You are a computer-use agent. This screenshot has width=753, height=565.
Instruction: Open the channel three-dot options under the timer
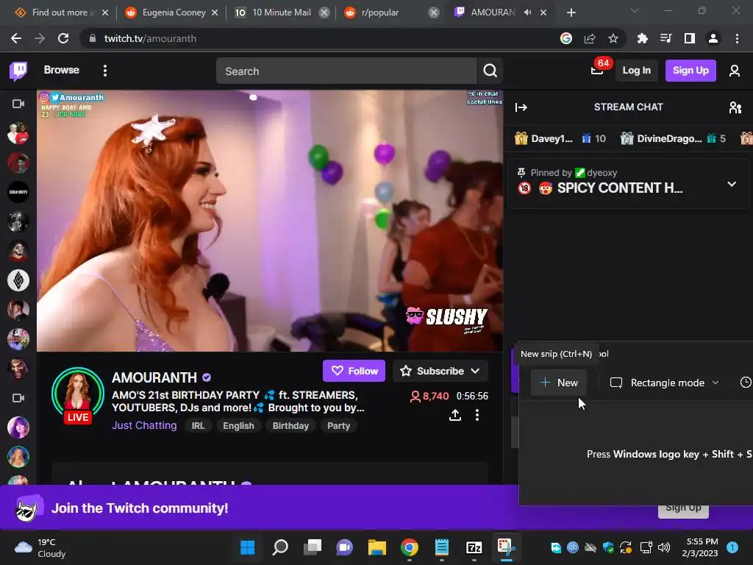point(477,415)
